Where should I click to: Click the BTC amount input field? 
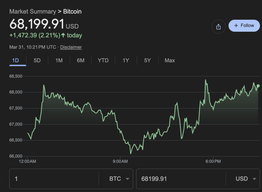point(54,179)
